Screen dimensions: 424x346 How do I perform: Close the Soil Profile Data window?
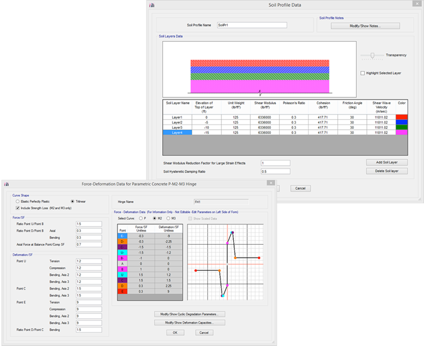(417, 4)
